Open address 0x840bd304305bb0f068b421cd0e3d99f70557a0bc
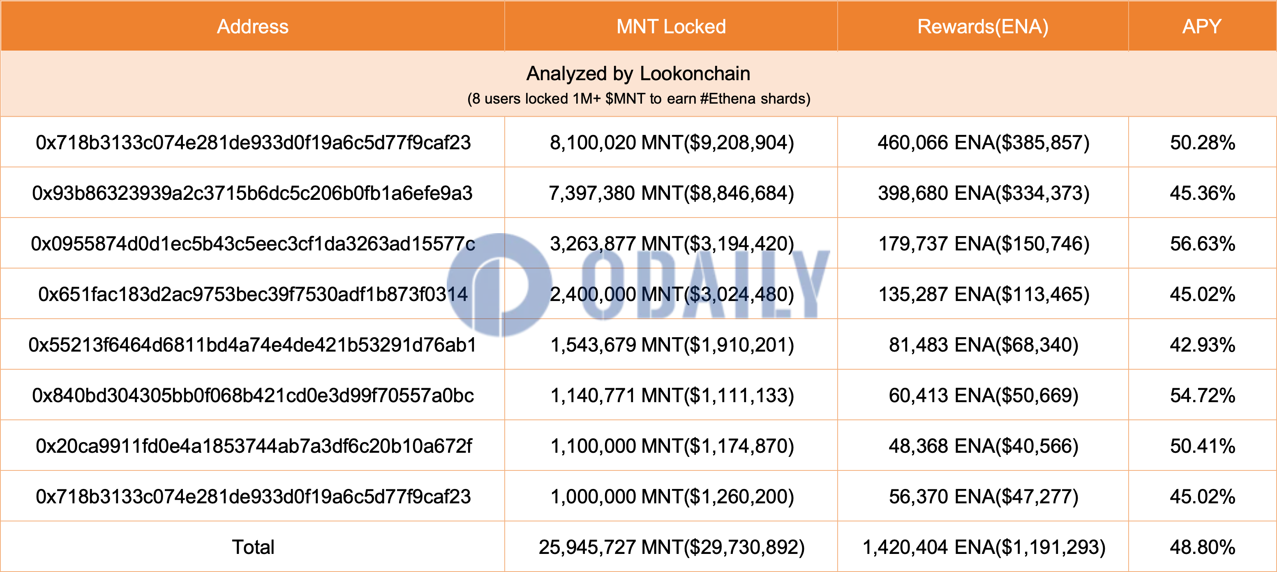 coord(253,396)
